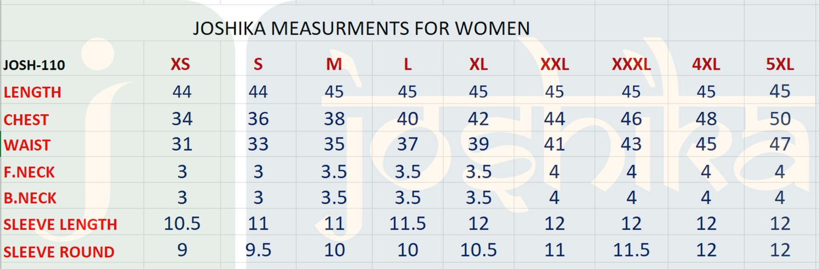Image resolution: width=819 pixels, height=269 pixels.
Task: Select the 4XL waist value 45
Action: 706,144
